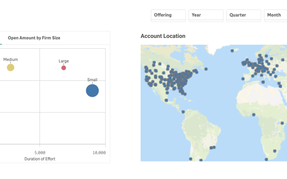This screenshot has height=179, width=287.
Task: Click the "Open Amount by Firm Size" title
Action: pos(34,38)
